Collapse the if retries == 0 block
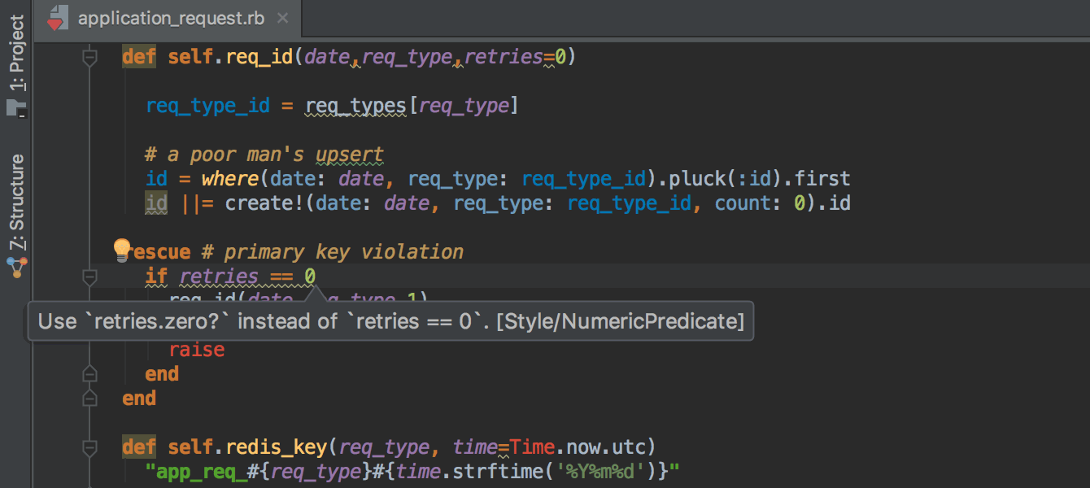This screenshot has width=1090, height=488. point(90,277)
